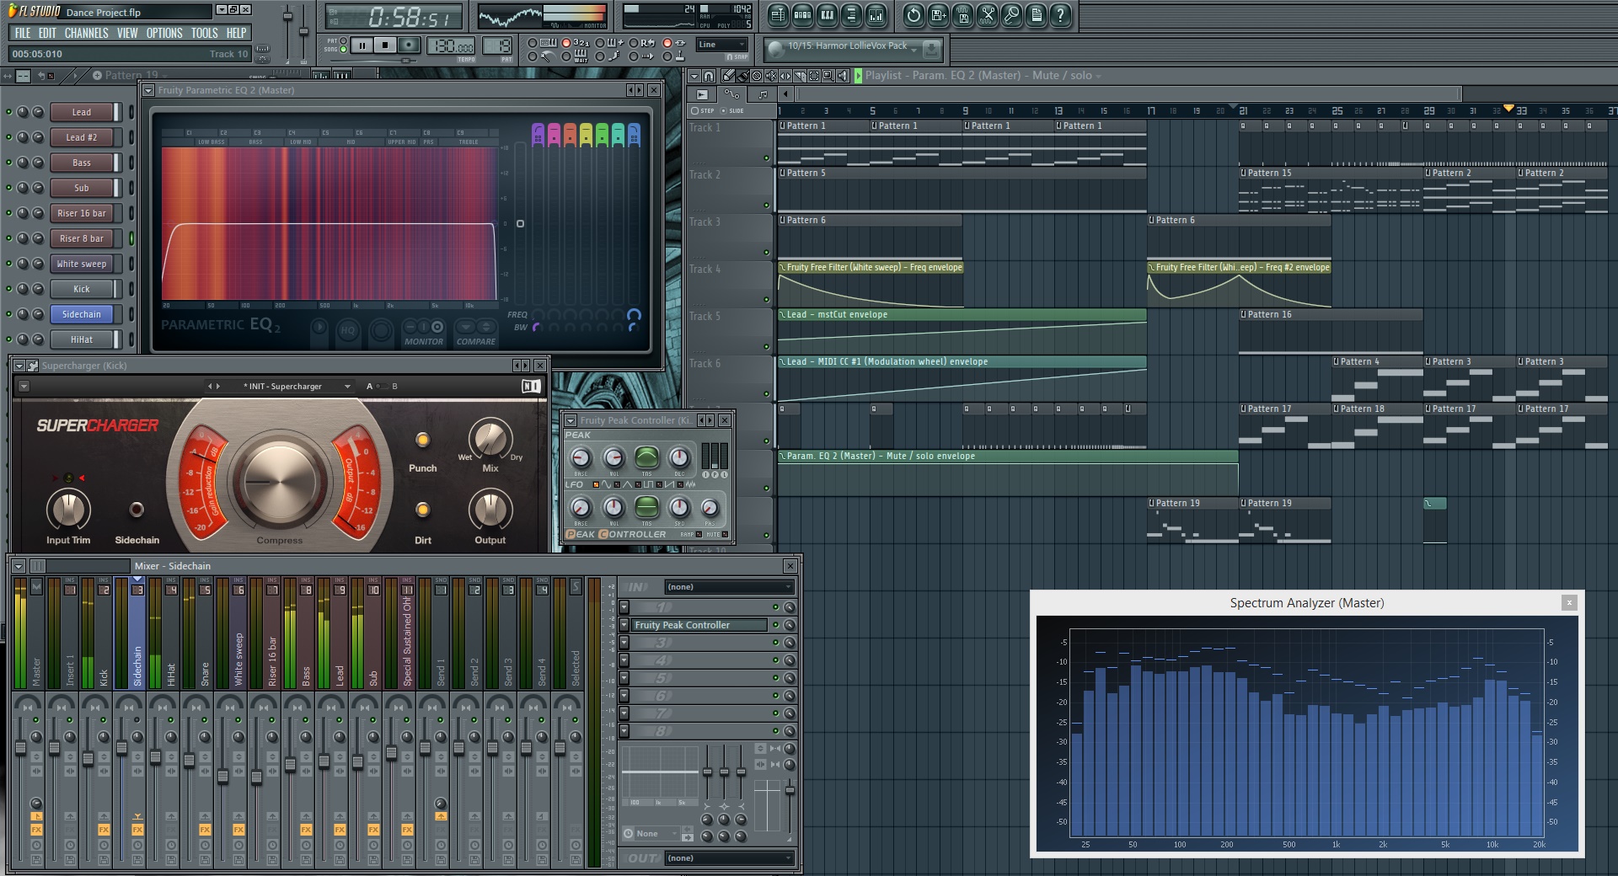This screenshot has width=1618, height=876.
Task: Toggle the Sidechain switch in Supercharger
Action: 136,509
